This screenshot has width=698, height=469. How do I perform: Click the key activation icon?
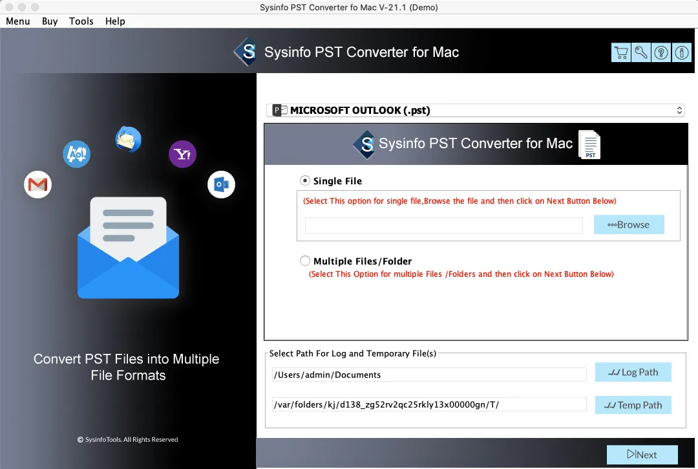click(x=641, y=53)
